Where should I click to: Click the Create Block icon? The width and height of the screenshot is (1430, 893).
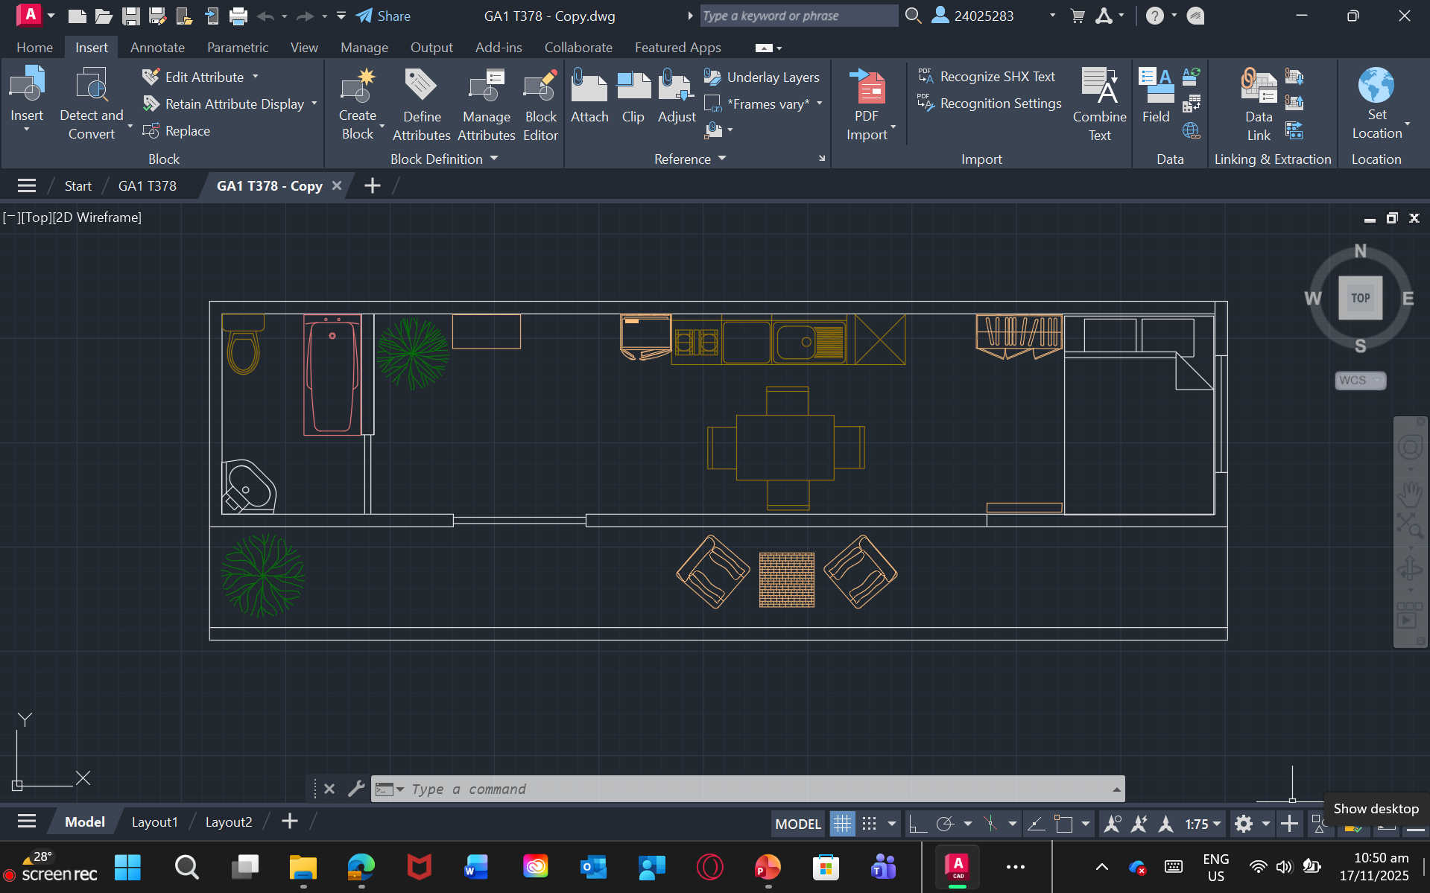pos(358,88)
